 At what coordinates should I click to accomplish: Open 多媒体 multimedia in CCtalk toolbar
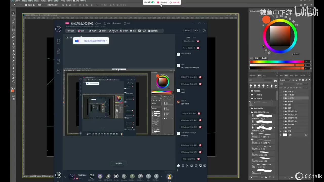(124, 31)
